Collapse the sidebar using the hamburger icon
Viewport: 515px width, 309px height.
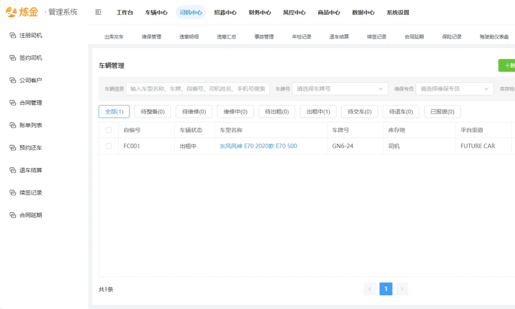pos(98,12)
